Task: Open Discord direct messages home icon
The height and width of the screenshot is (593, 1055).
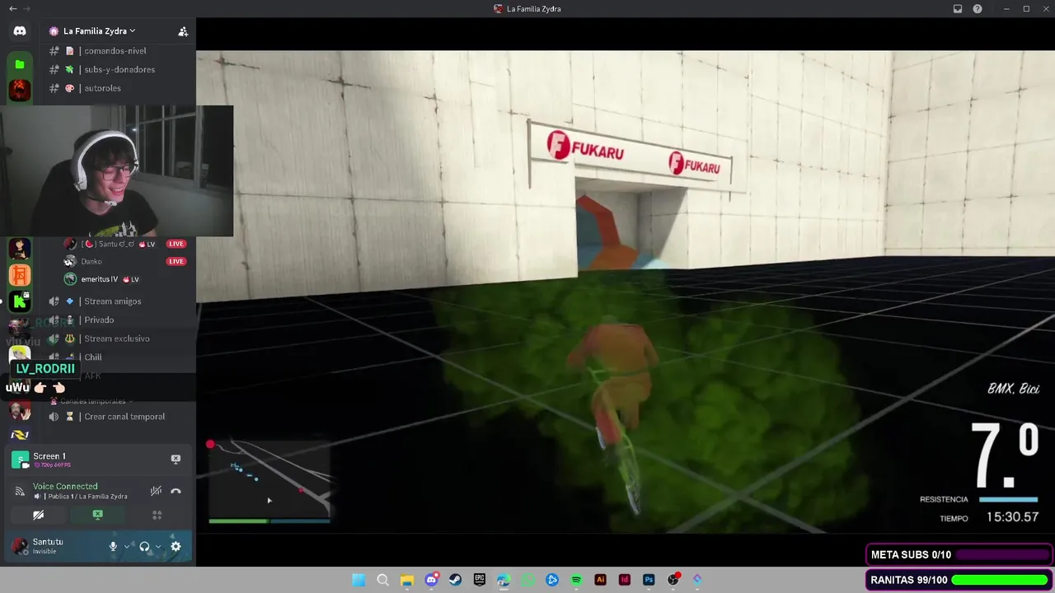Action: [20, 31]
